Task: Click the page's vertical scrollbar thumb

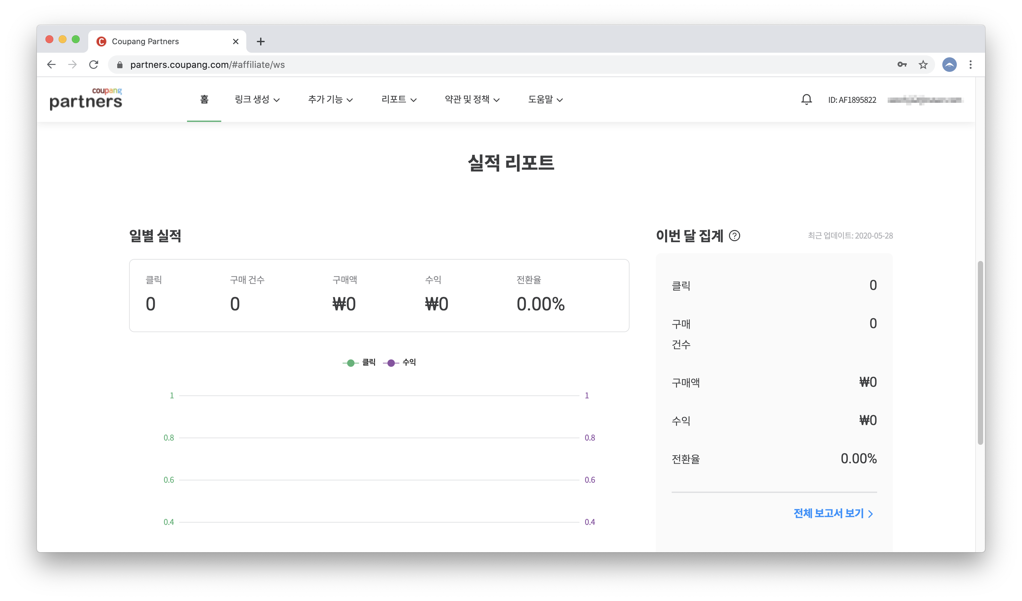Action: (980, 353)
